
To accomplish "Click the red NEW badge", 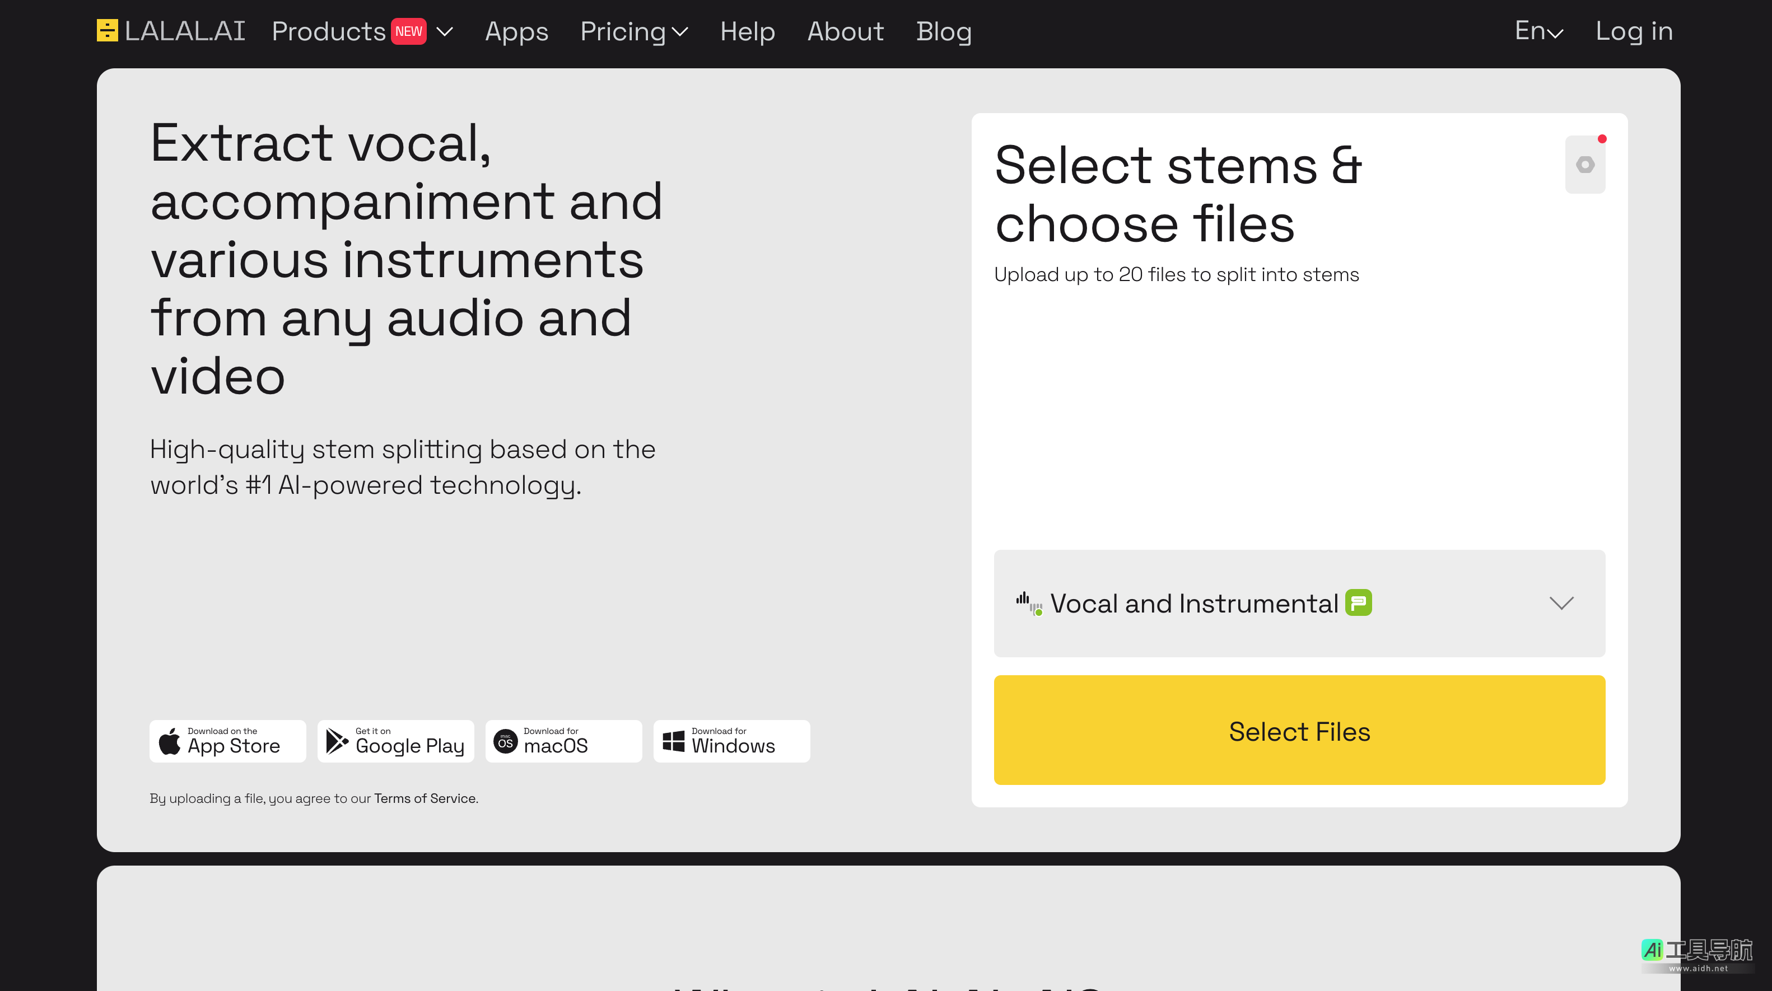I will click(x=409, y=31).
